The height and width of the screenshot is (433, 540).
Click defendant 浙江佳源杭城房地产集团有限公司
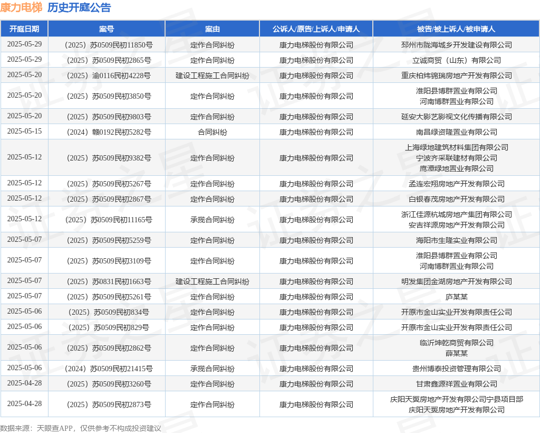(456, 214)
